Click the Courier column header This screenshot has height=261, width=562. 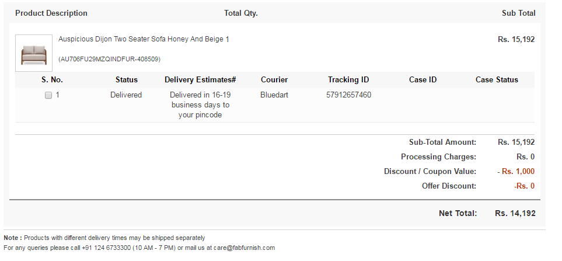(274, 80)
